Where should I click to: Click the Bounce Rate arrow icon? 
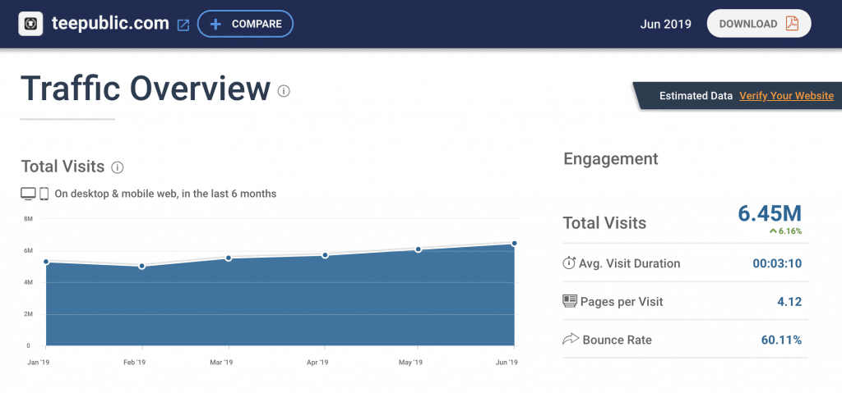[569, 339]
